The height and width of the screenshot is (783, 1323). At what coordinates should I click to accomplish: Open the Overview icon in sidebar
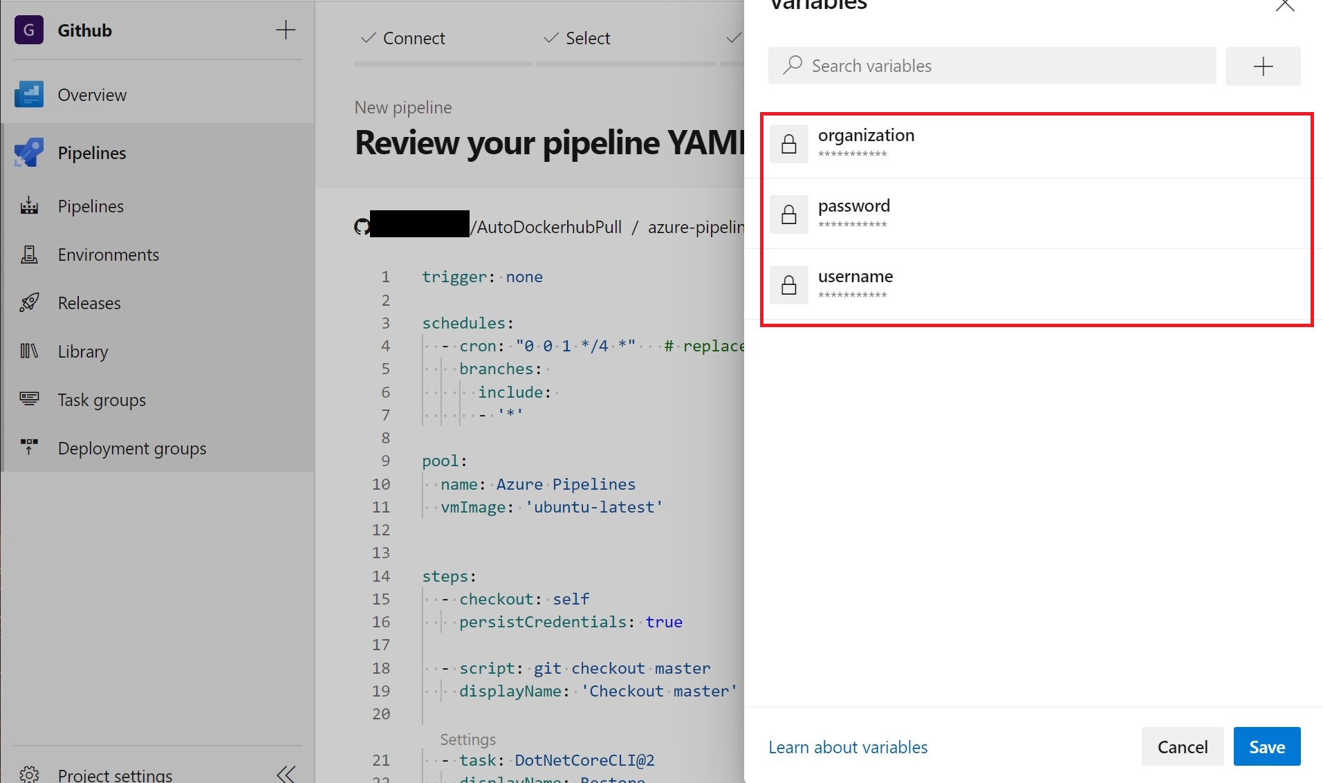[29, 95]
